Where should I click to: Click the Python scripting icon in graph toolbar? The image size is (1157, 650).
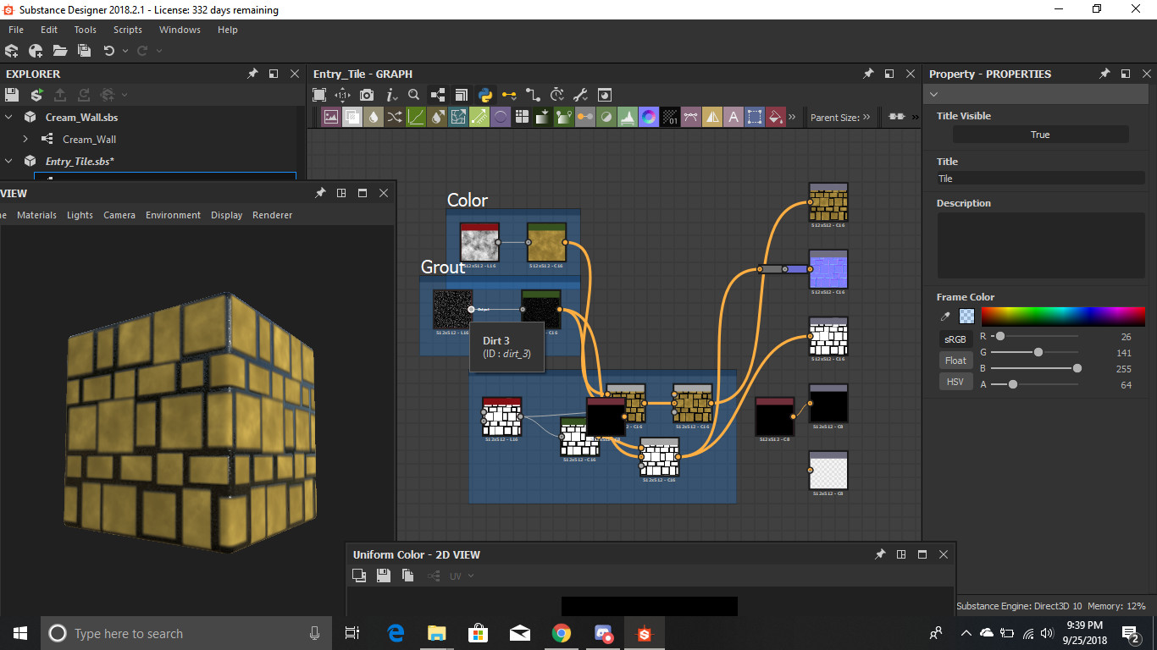click(x=485, y=95)
